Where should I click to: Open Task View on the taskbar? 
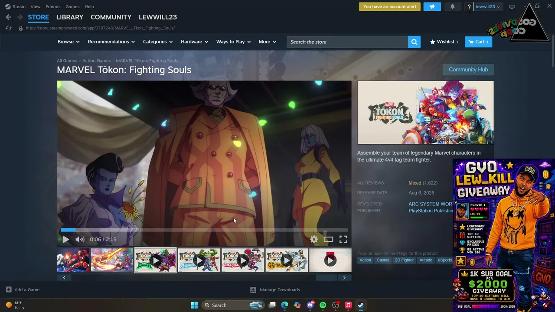coord(272,305)
